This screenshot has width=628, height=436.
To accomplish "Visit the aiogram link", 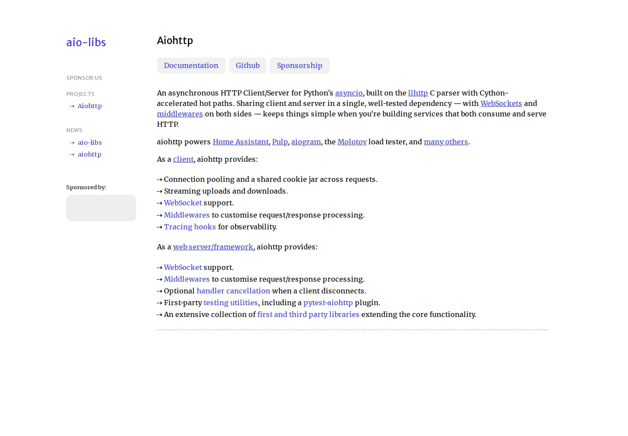I will [x=306, y=142].
